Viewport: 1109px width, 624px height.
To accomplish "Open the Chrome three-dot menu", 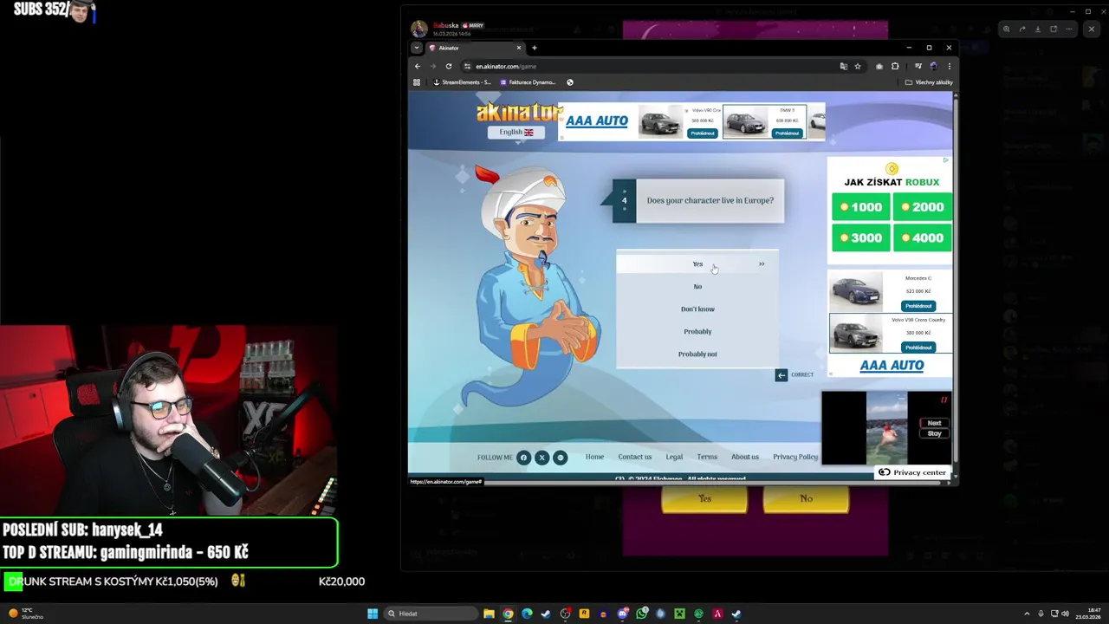I will [949, 66].
